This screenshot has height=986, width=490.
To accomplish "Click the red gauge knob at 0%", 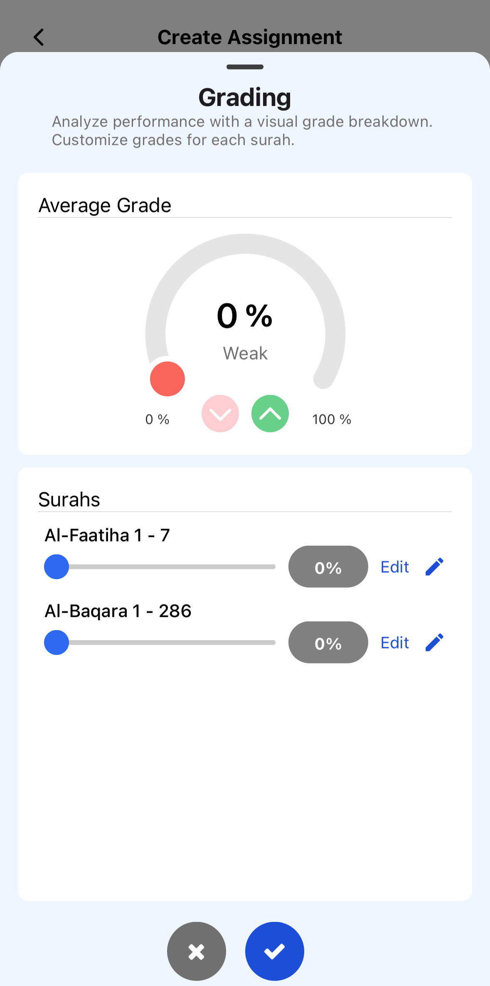I will [167, 379].
